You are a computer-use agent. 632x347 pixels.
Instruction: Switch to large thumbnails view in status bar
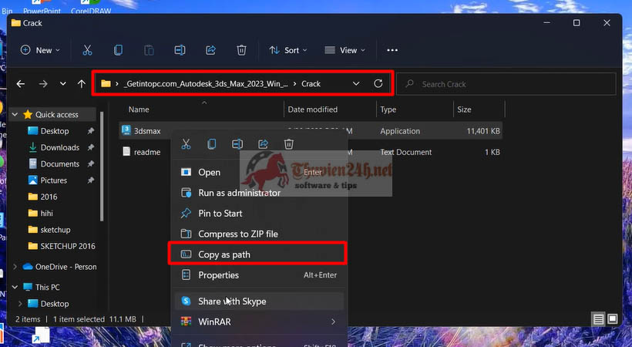(613, 318)
